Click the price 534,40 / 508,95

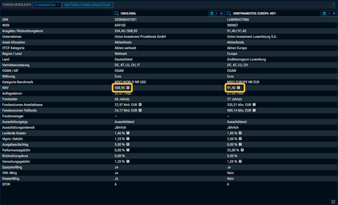click(126, 31)
